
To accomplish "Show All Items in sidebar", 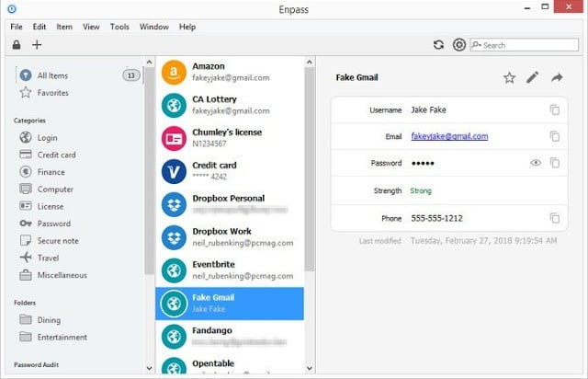I will (x=52, y=75).
